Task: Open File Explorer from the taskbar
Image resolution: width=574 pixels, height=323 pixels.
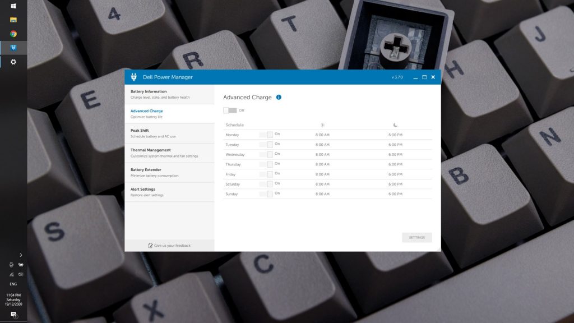Action: (x=13, y=20)
